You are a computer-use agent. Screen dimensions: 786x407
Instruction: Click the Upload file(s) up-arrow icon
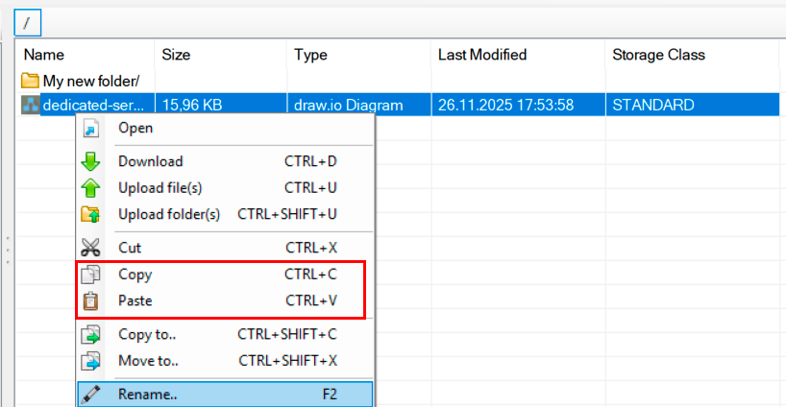click(91, 188)
